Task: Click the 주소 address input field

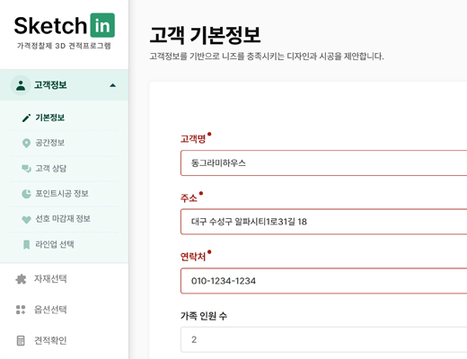Action: coord(324,222)
